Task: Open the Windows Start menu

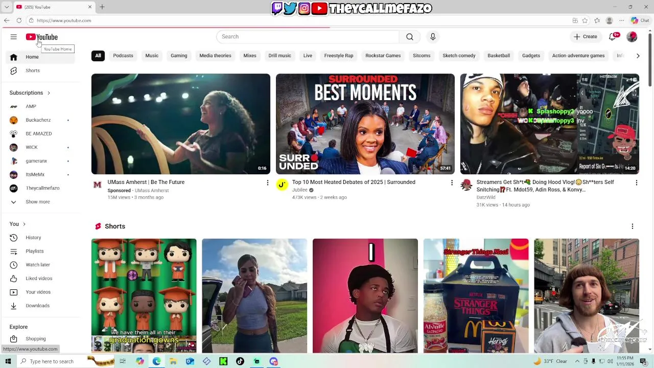Action: click(x=8, y=361)
